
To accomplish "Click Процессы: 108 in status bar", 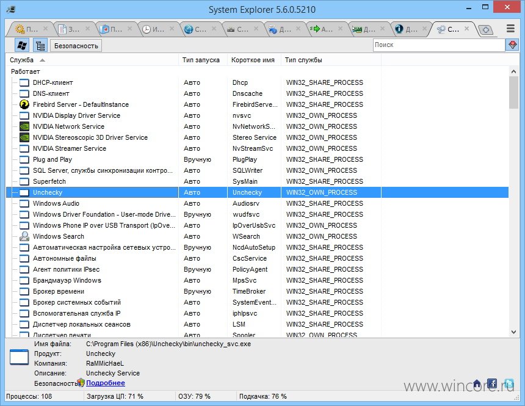I will (x=29, y=396).
